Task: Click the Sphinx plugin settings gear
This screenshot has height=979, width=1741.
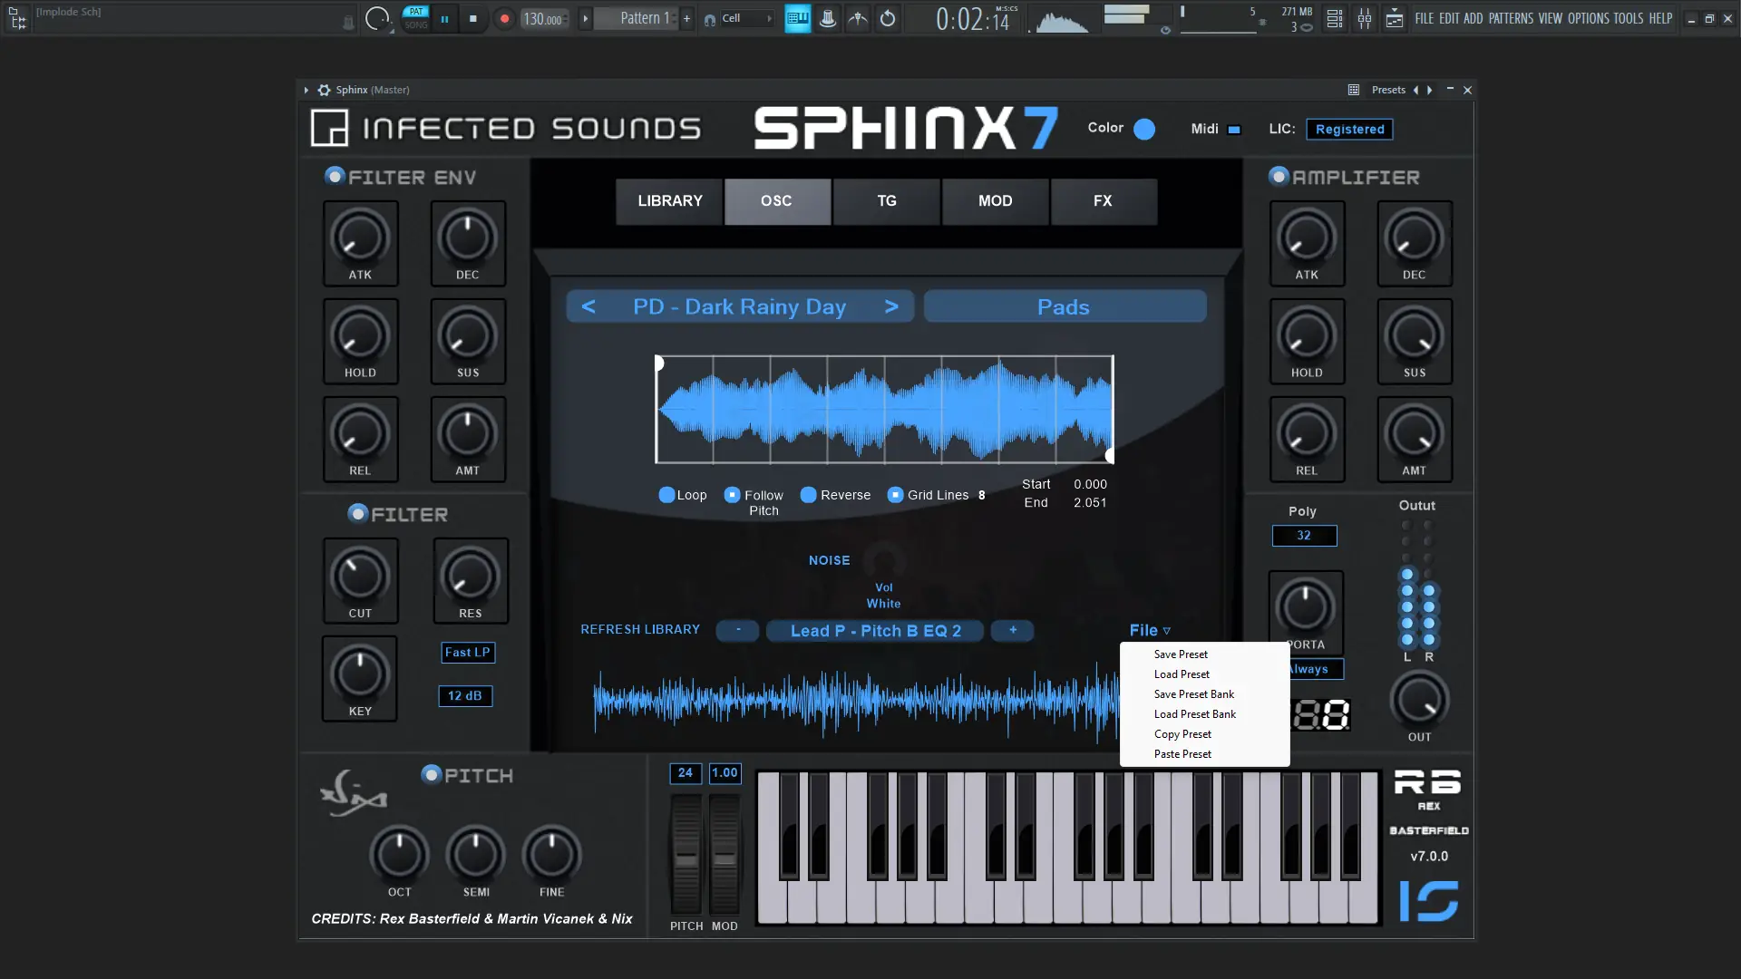Action: pyautogui.click(x=324, y=90)
